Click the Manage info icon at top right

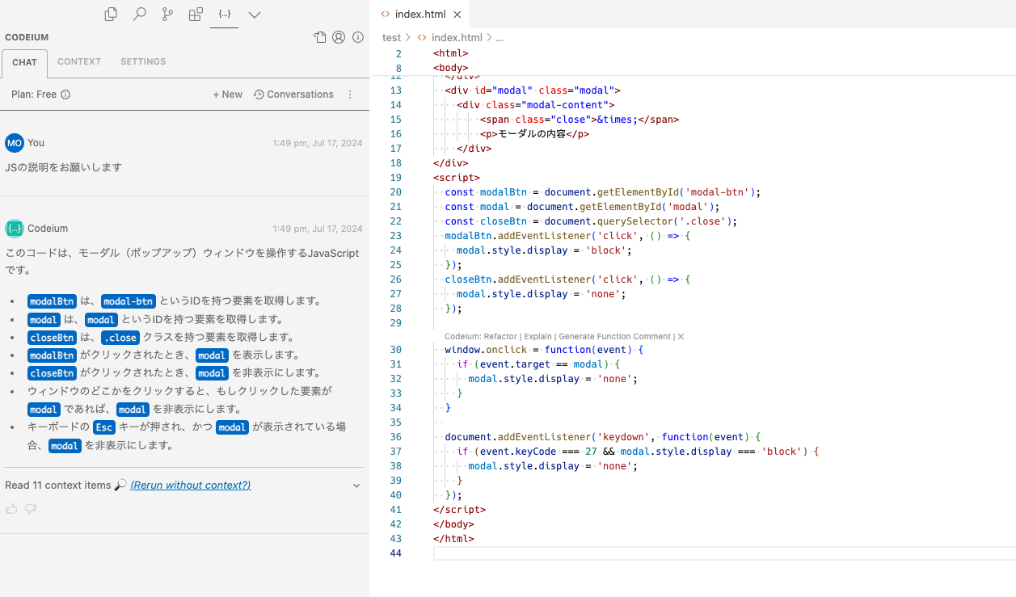point(358,36)
